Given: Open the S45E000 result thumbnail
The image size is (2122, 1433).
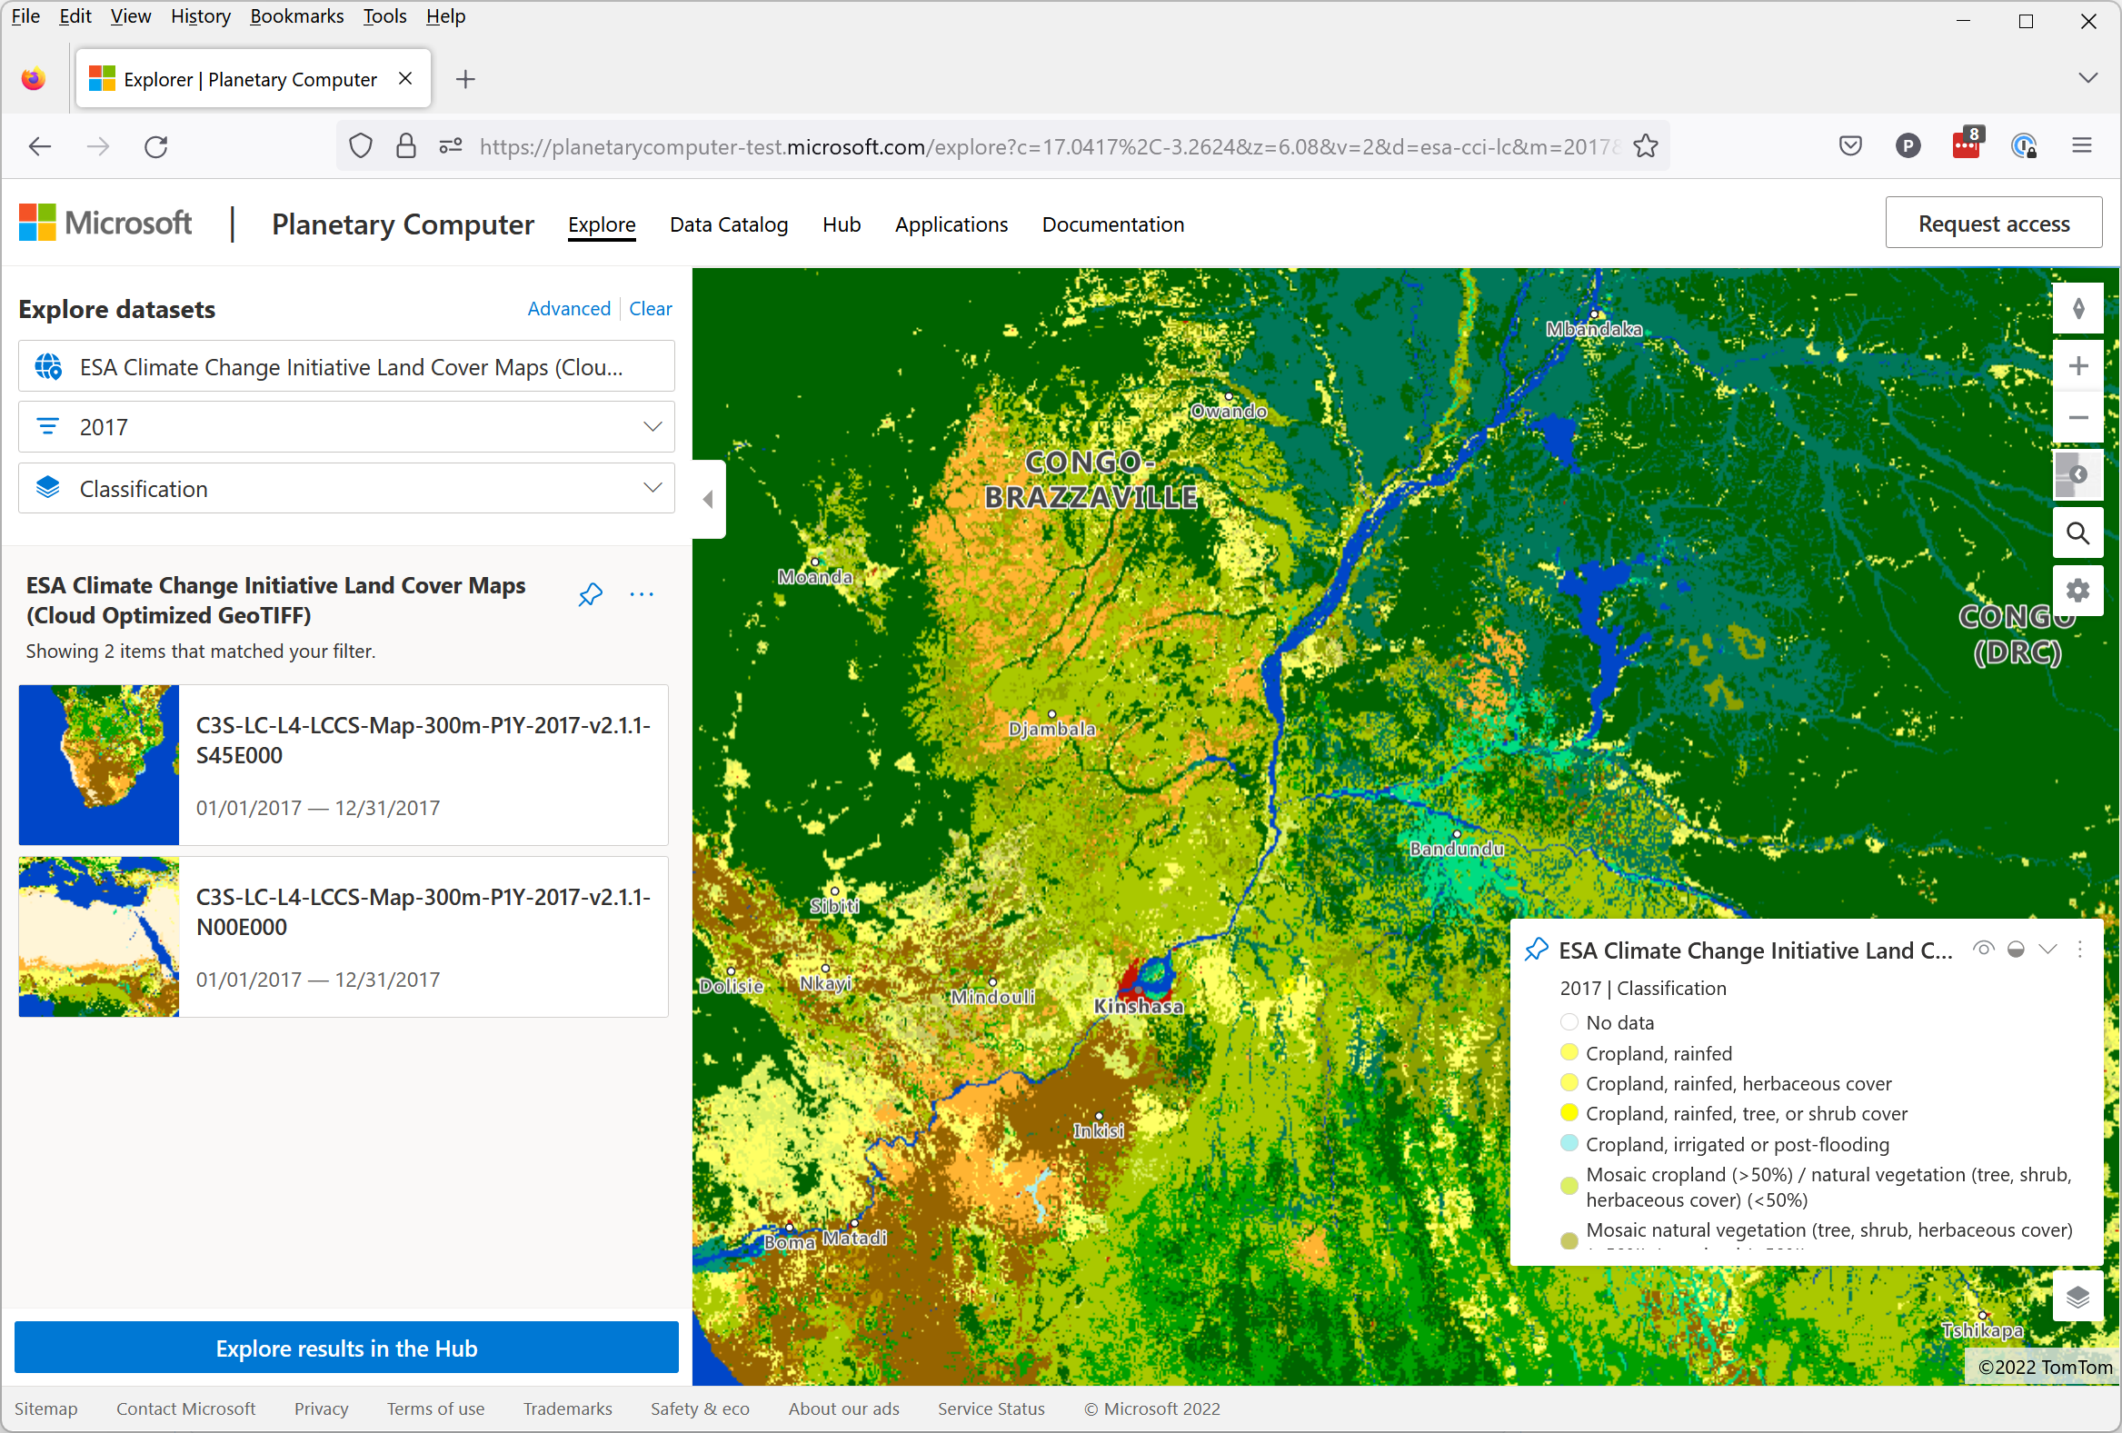Looking at the screenshot, I should tap(99, 765).
